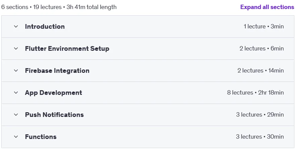Viewport: 295px width, 149px height.
Task: Open the Introduction section title
Action: point(45,26)
